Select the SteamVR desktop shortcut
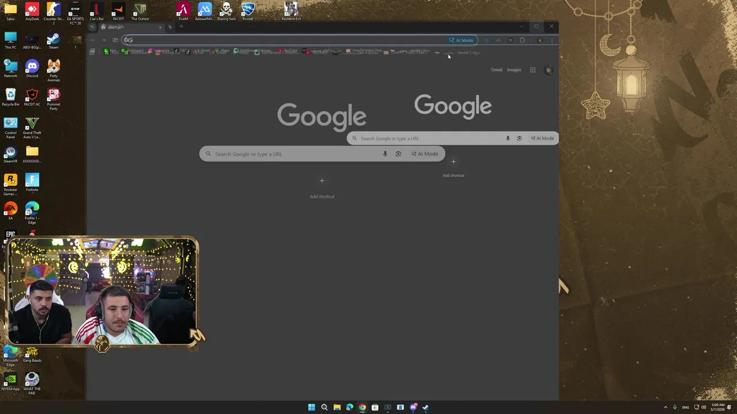Image resolution: width=737 pixels, height=414 pixels. pyautogui.click(x=10, y=154)
